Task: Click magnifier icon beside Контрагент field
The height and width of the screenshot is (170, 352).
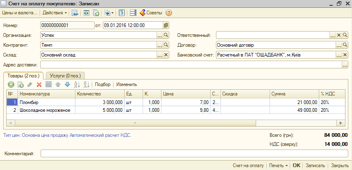Action: 166,45
